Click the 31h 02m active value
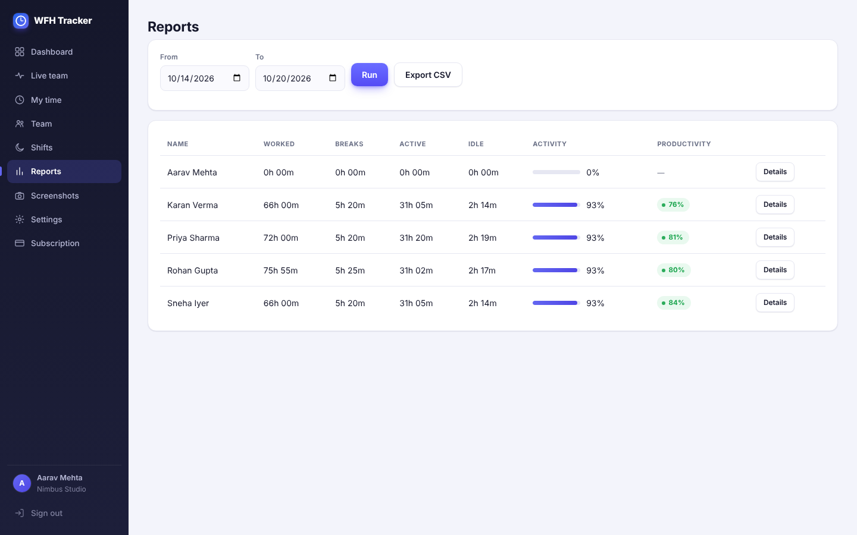This screenshot has height=535, width=857. click(x=416, y=270)
